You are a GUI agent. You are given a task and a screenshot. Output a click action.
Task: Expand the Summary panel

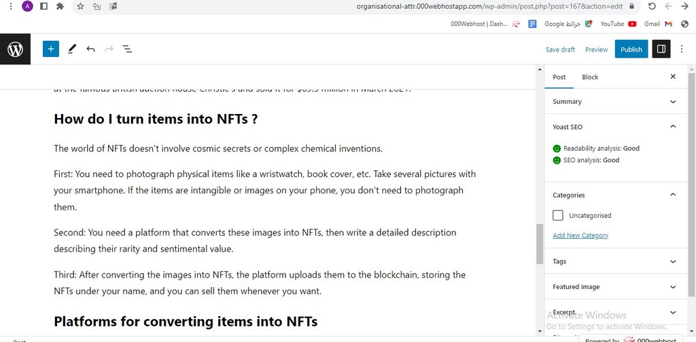pos(614,102)
